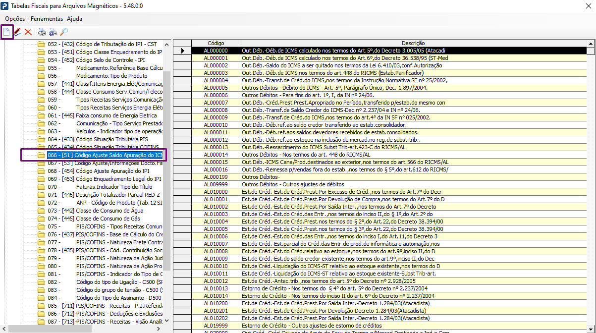Click folder icon of item 056 Medicamento Tipo
Viewport: 596px width, 333px height.
click(x=41, y=76)
